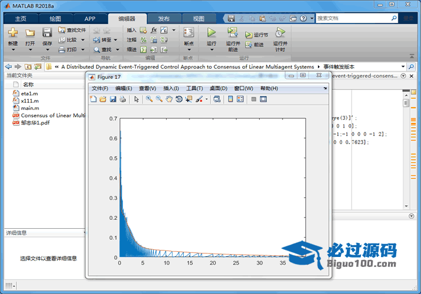Click the Breakpoints (断点) icon

(x=189, y=33)
